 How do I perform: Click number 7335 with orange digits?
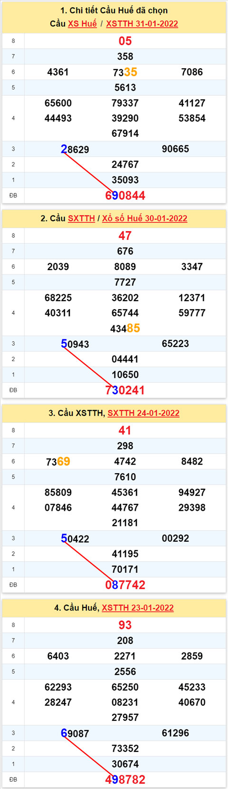[125, 72]
